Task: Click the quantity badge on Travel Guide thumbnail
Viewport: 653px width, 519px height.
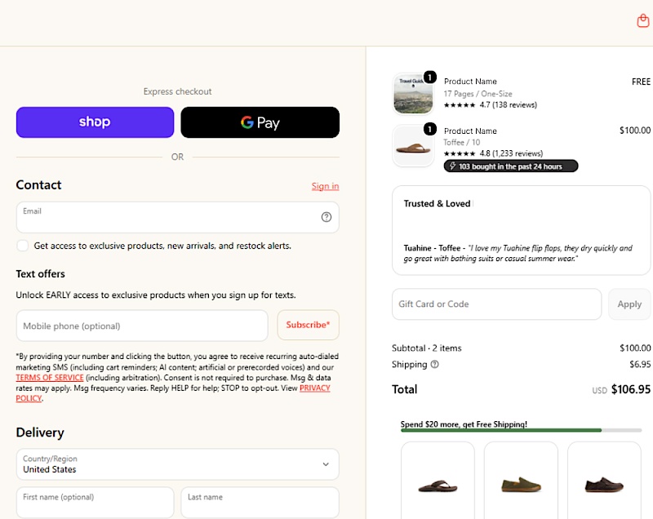Action: [430, 78]
